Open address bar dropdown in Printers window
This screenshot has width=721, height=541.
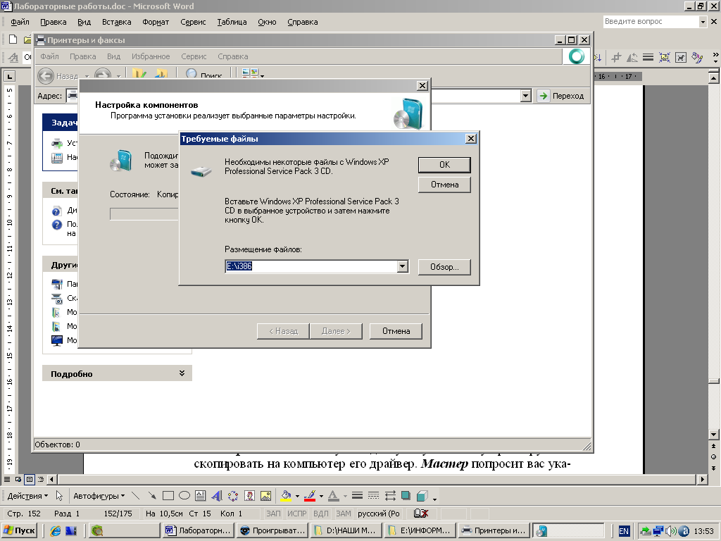(x=525, y=96)
